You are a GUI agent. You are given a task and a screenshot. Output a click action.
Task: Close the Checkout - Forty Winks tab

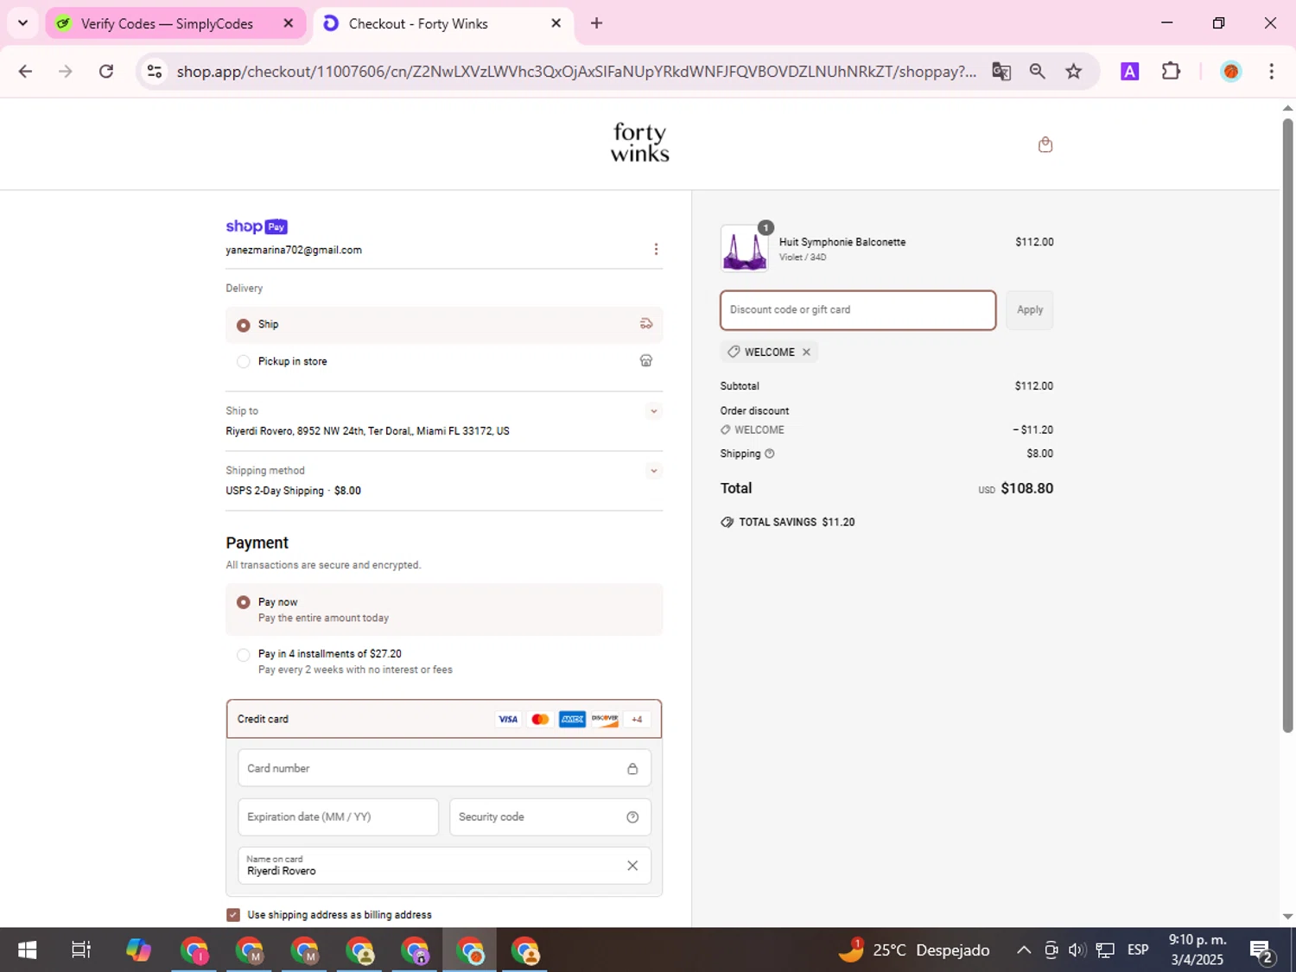556,23
